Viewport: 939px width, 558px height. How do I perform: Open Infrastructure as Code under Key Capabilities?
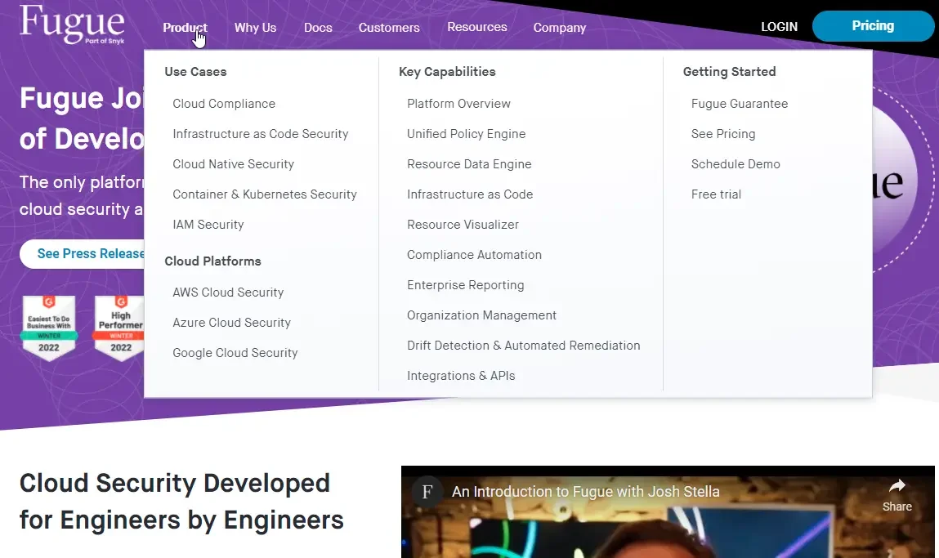coord(470,194)
